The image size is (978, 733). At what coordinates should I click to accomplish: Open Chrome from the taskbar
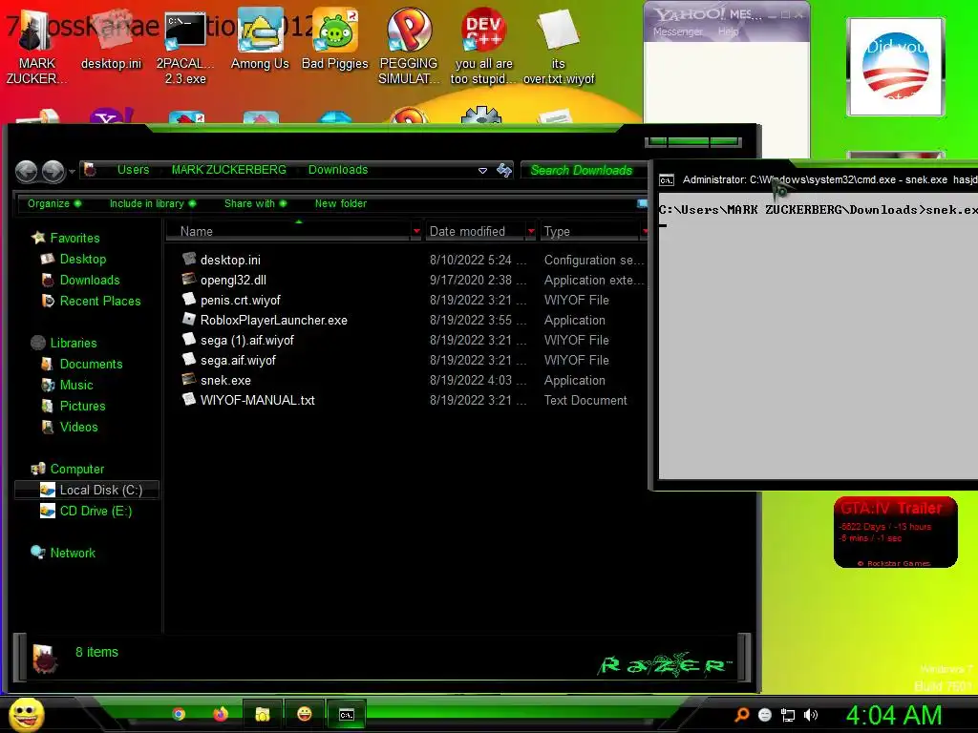179,714
